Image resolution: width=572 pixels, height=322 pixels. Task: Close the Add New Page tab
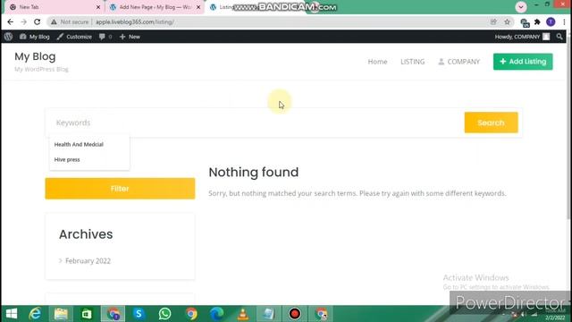tap(198, 7)
